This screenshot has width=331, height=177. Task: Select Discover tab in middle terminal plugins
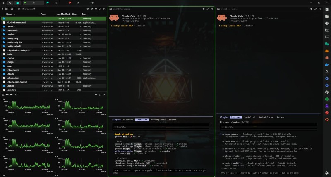pyautogui.click(x=128, y=120)
